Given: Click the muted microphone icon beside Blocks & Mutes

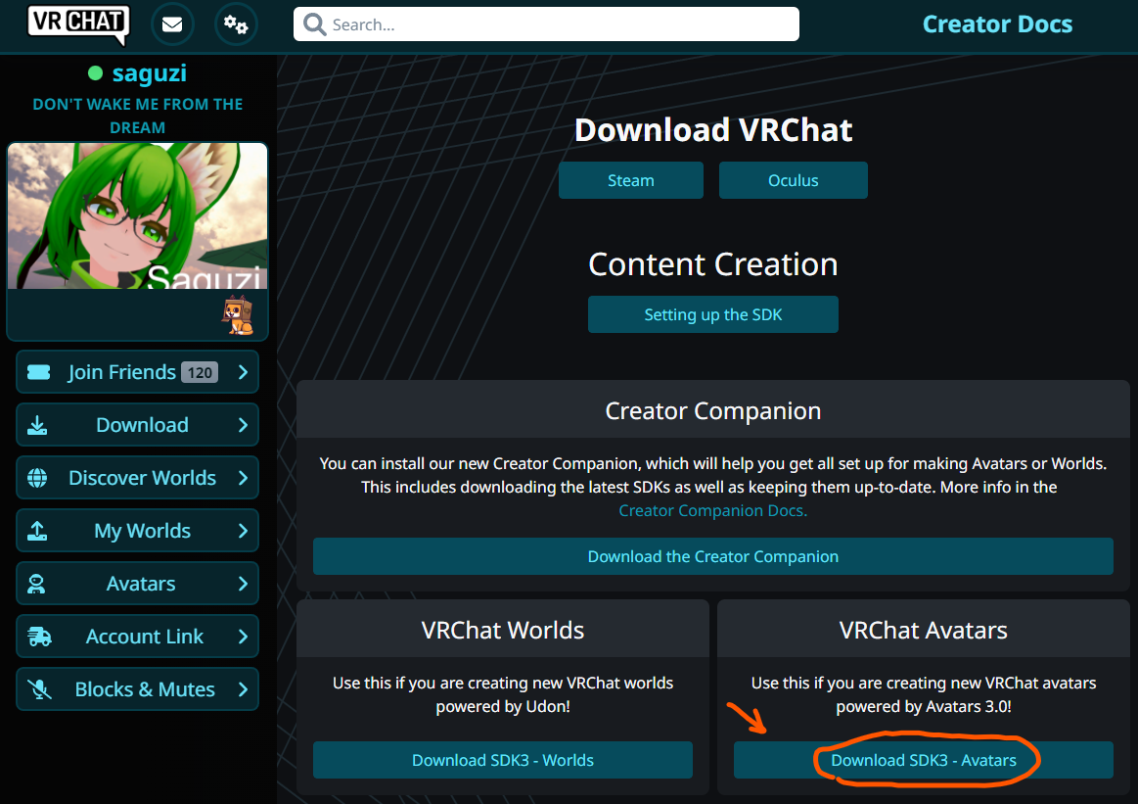Looking at the screenshot, I should tap(39, 689).
